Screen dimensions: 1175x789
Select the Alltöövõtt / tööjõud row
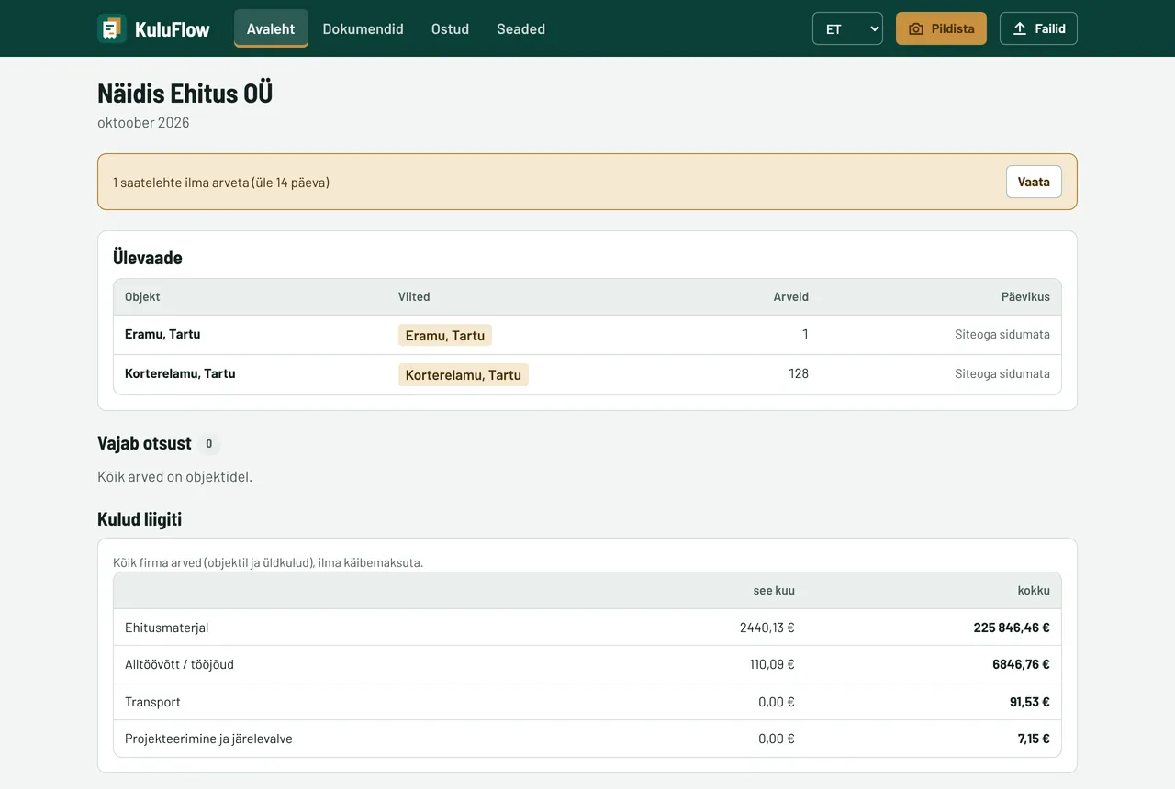pyautogui.click(x=587, y=664)
